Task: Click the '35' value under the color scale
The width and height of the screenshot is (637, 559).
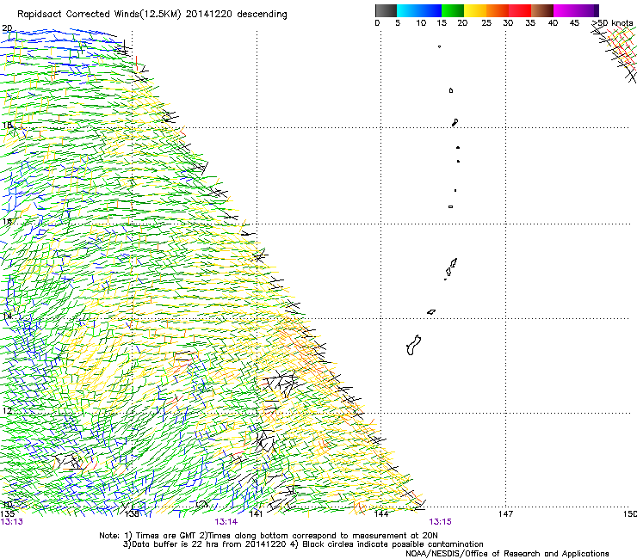Action: tap(530, 23)
